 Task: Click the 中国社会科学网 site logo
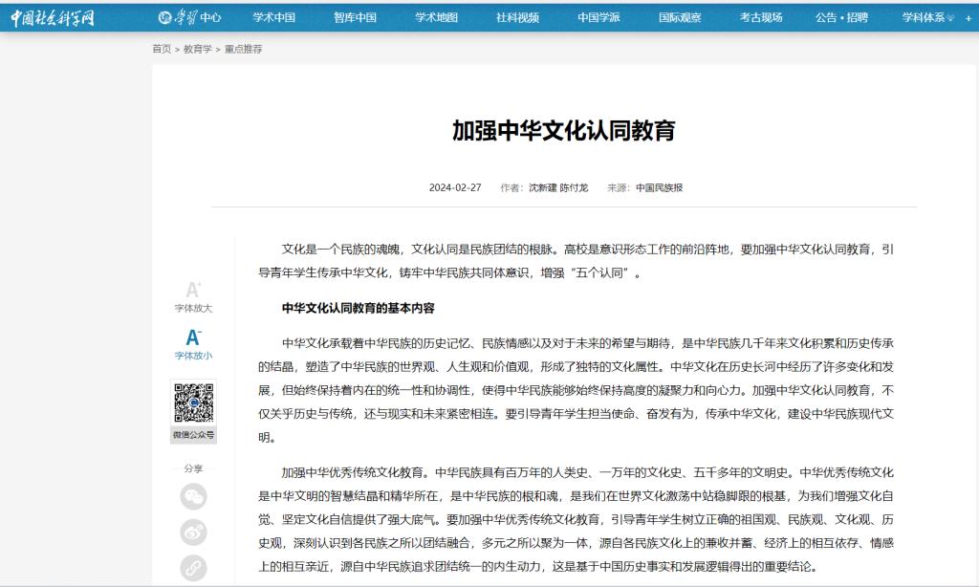coord(54,17)
